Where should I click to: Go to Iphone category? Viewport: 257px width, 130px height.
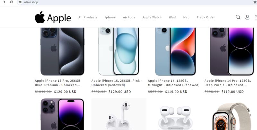(x=110, y=17)
